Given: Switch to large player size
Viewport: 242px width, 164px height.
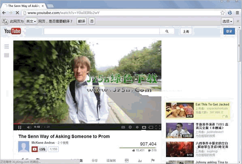Looking at the screenshot, I should point(151,127).
